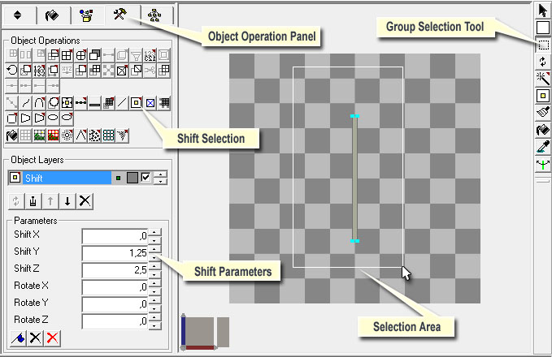Click the Shift layer row up spinner

pos(161,174)
